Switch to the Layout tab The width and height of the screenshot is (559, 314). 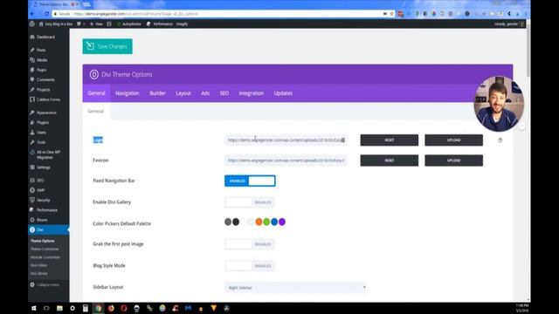183,93
